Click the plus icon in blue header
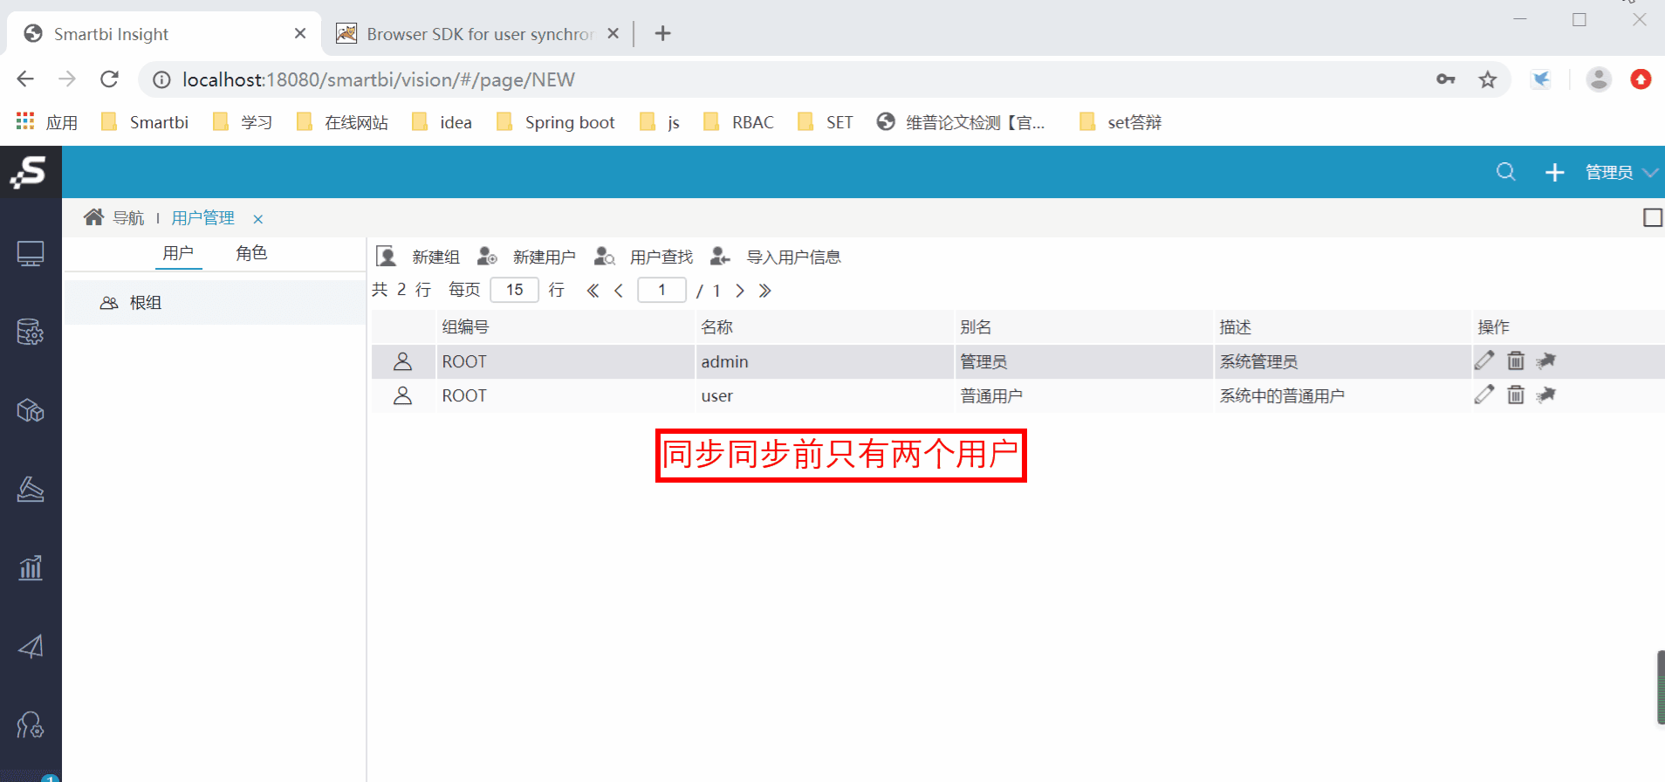The height and width of the screenshot is (782, 1665). 1555,172
